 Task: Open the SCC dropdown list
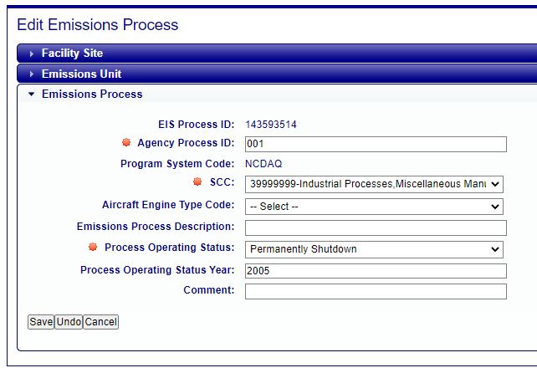374,184
